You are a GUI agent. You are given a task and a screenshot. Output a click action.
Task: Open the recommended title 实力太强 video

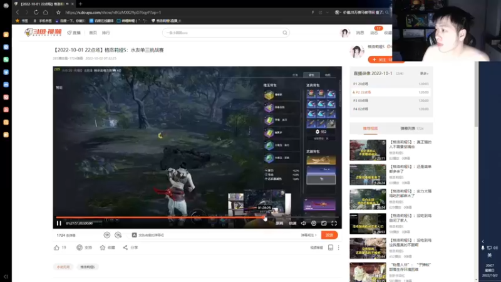(x=410, y=193)
